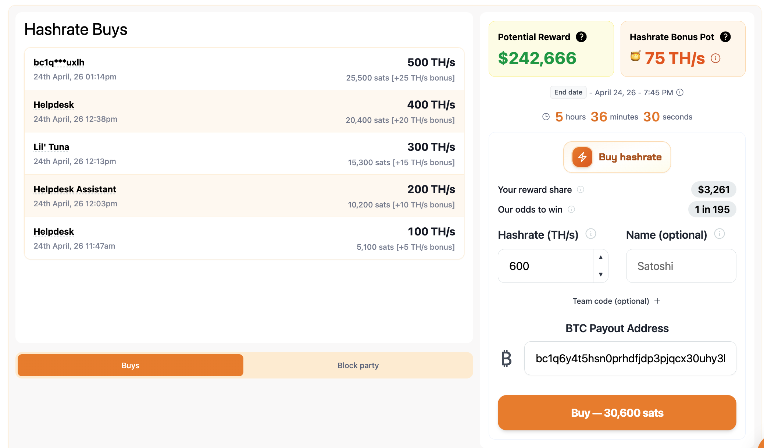Click the BTC Payout Address field
This screenshot has width=764, height=448.
[x=630, y=358]
